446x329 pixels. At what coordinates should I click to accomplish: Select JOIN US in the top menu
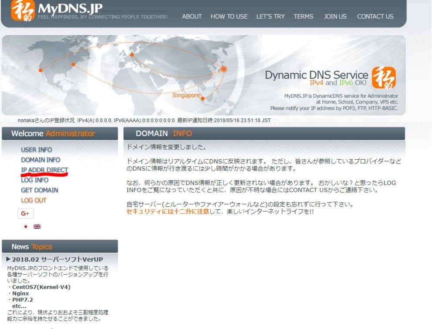[335, 17]
